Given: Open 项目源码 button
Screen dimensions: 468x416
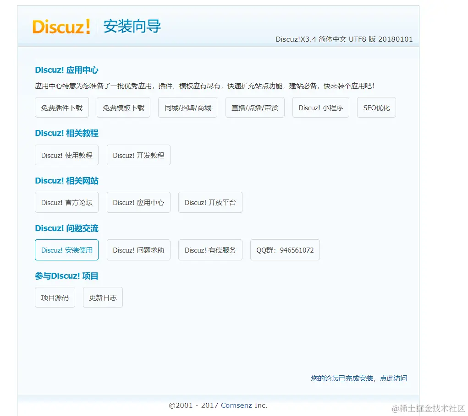Looking at the screenshot, I should coord(55,297).
